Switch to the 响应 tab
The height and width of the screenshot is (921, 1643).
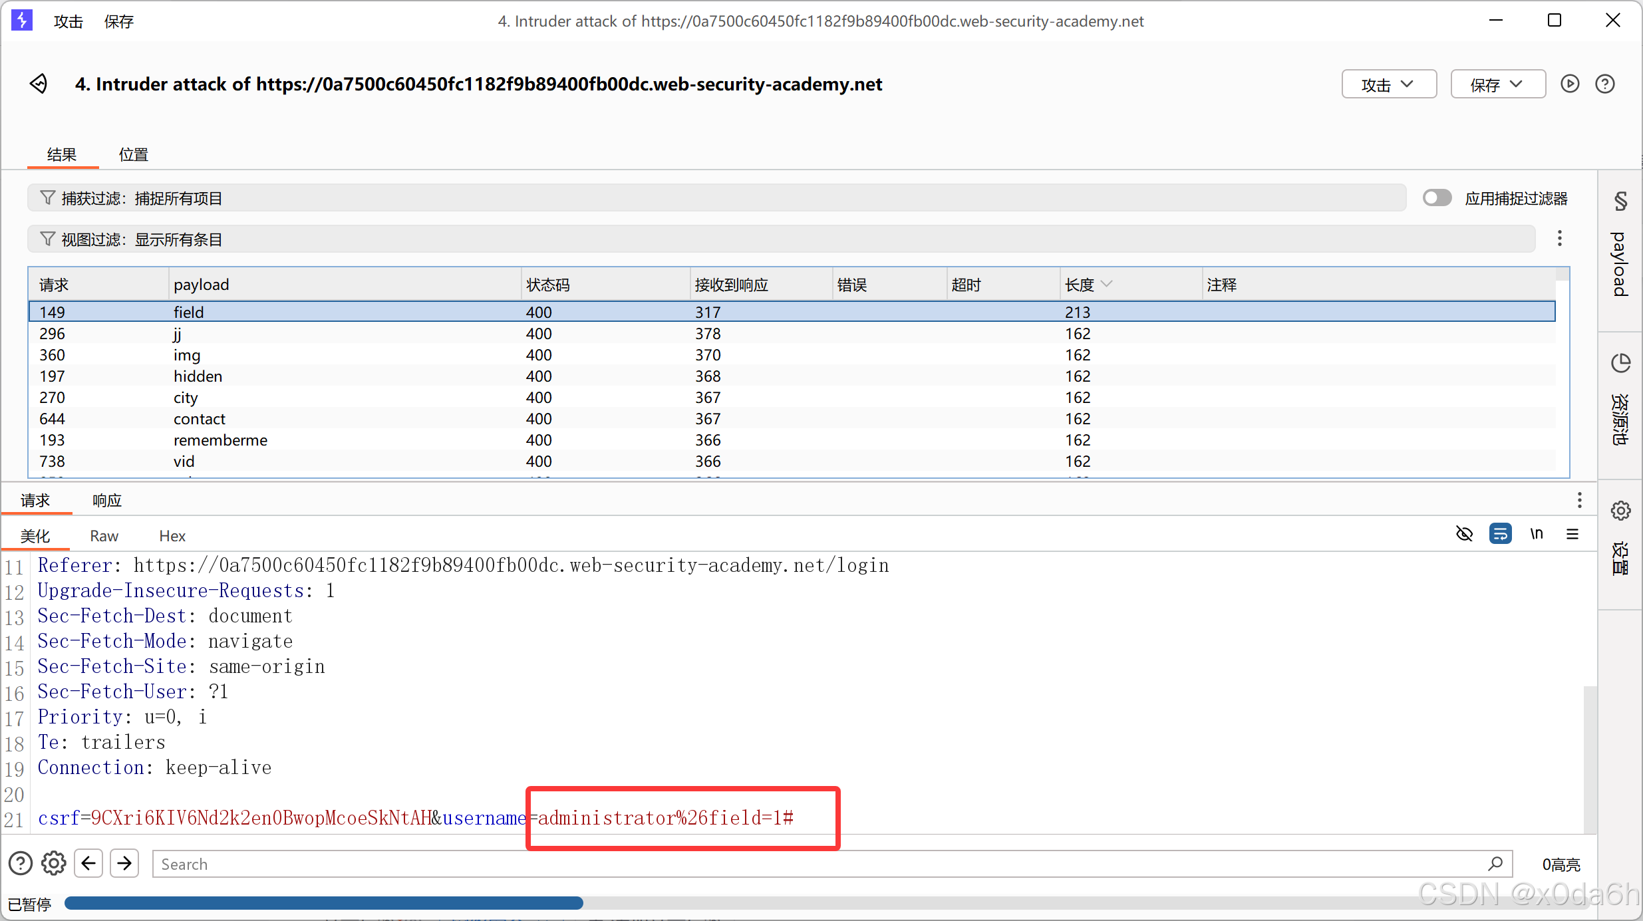tap(107, 499)
